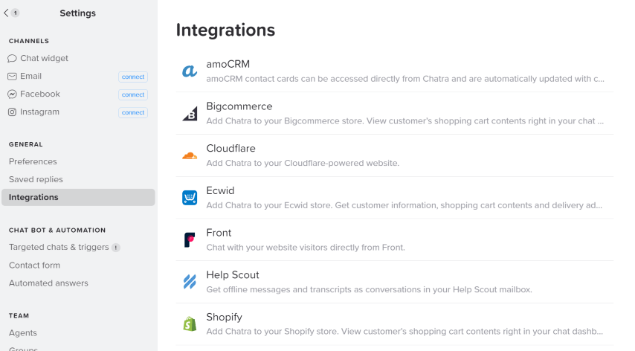Click the Chat widget bubble icon
The width and height of the screenshot is (635, 351).
[13, 59]
